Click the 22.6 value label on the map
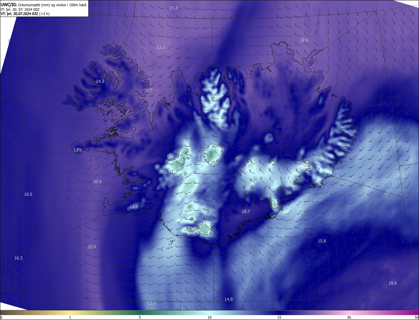 (x=304, y=40)
